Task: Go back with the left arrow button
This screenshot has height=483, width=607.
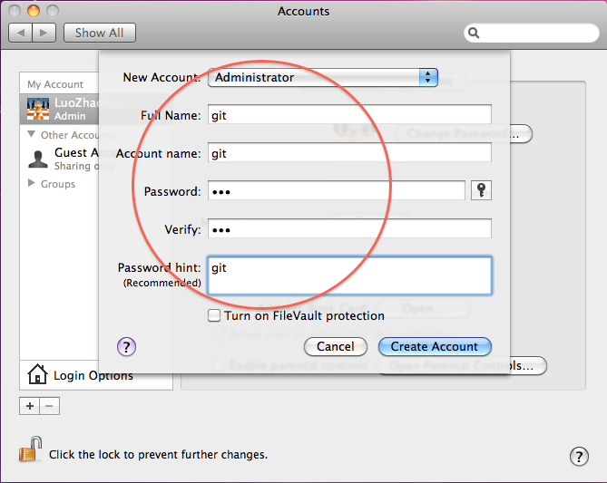Action: (x=20, y=33)
